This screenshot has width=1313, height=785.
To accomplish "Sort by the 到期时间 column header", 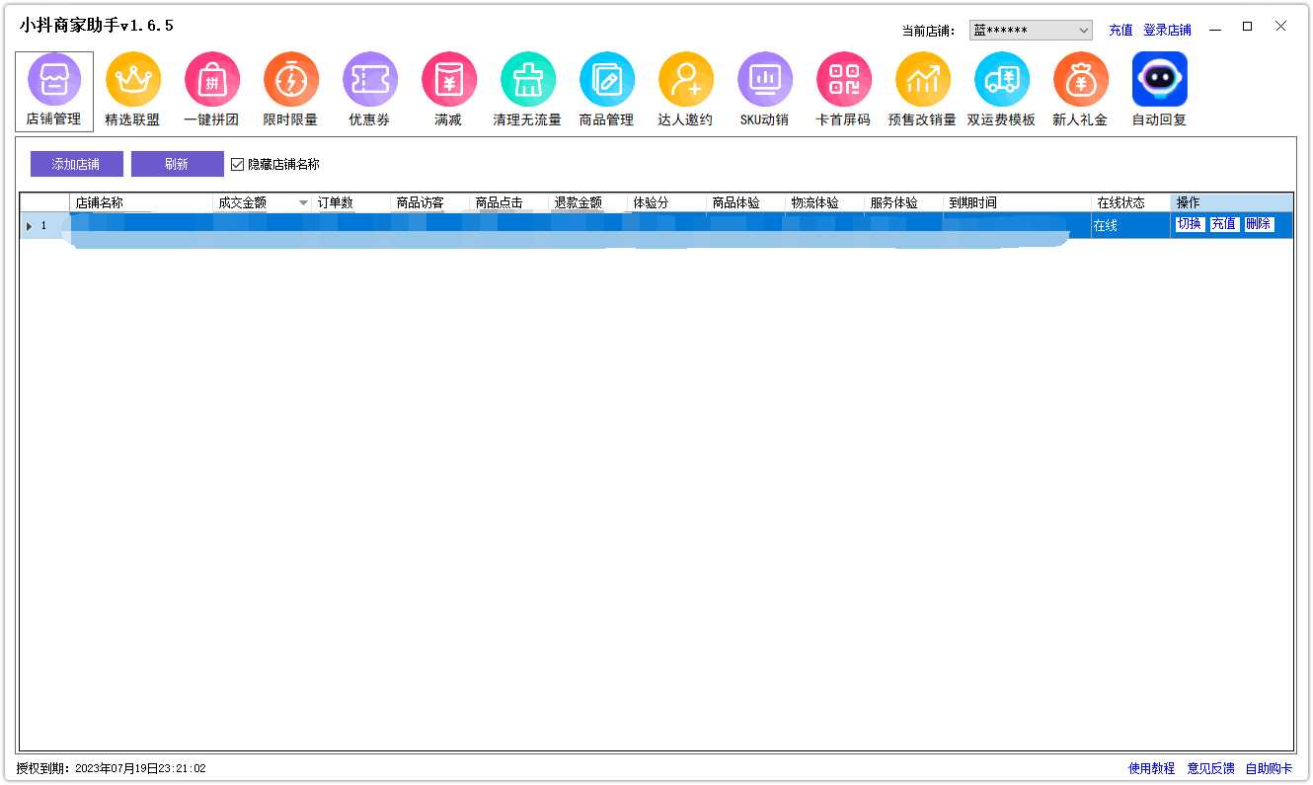I will tap(1016, 203).
